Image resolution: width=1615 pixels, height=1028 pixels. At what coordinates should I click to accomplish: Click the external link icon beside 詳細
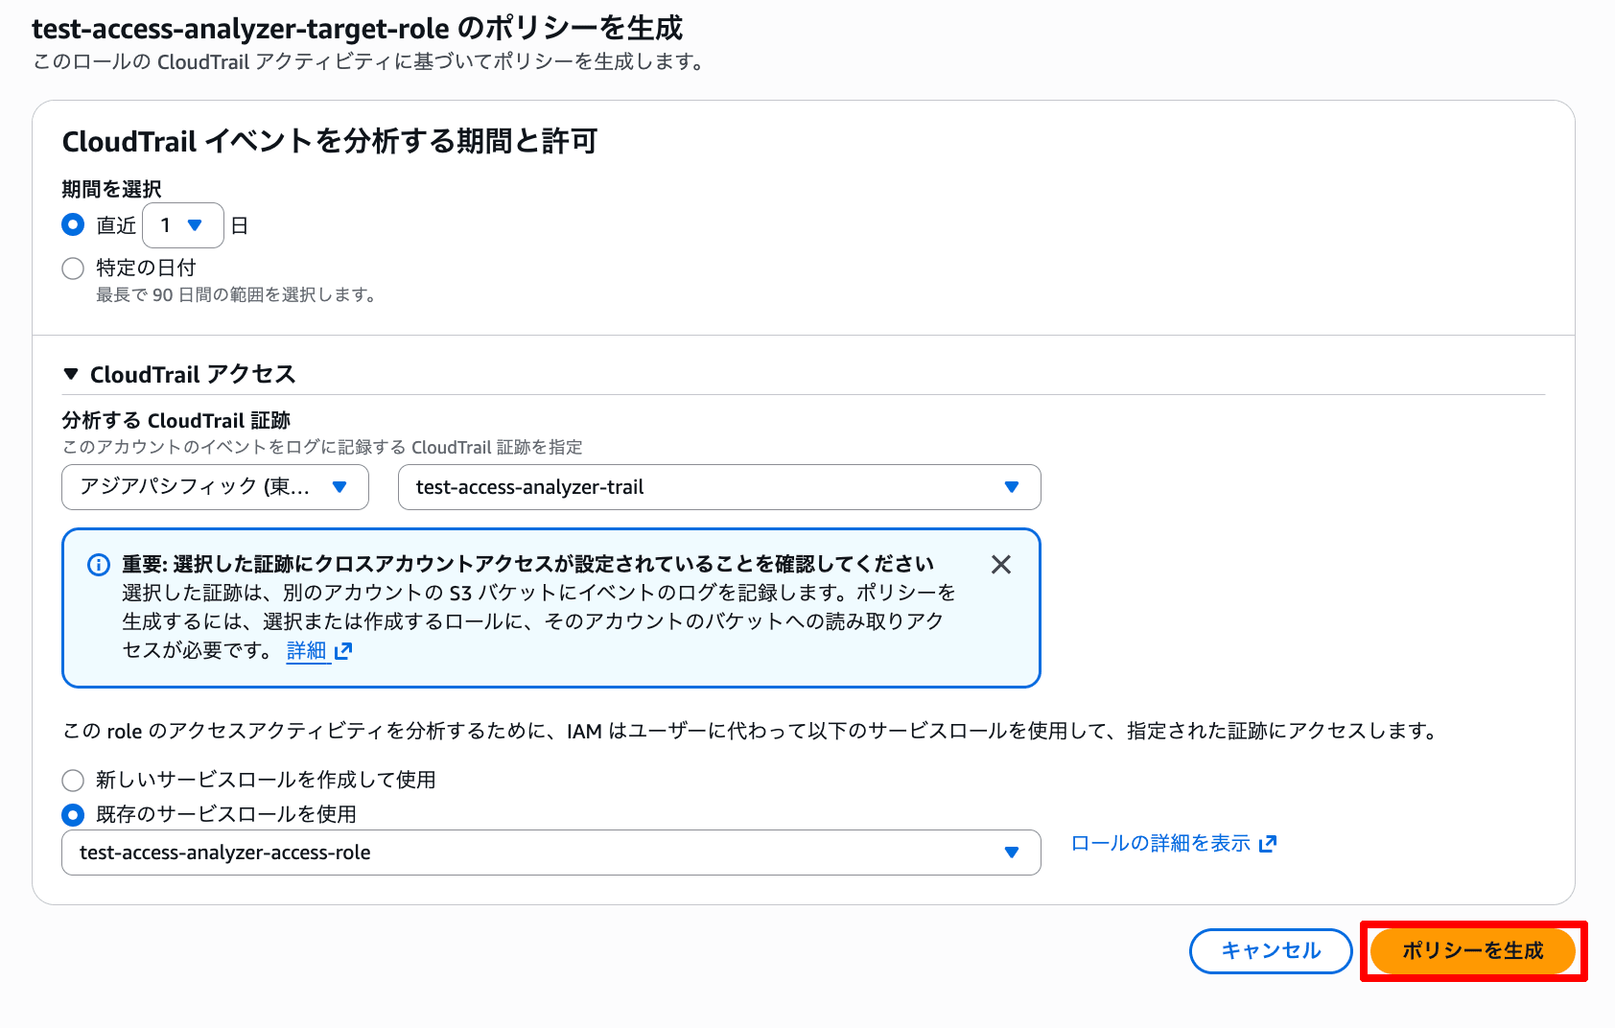[x=343, y=651]
